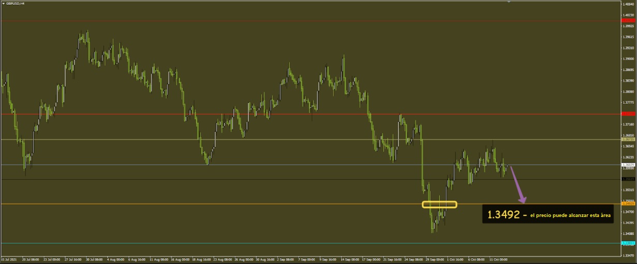Screen dimensions: 637x264
Task: Click the 1.37775 price scale value
Action: (629, 102)
